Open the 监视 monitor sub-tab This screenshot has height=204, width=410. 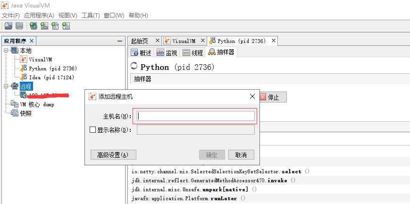coord(167,52)
